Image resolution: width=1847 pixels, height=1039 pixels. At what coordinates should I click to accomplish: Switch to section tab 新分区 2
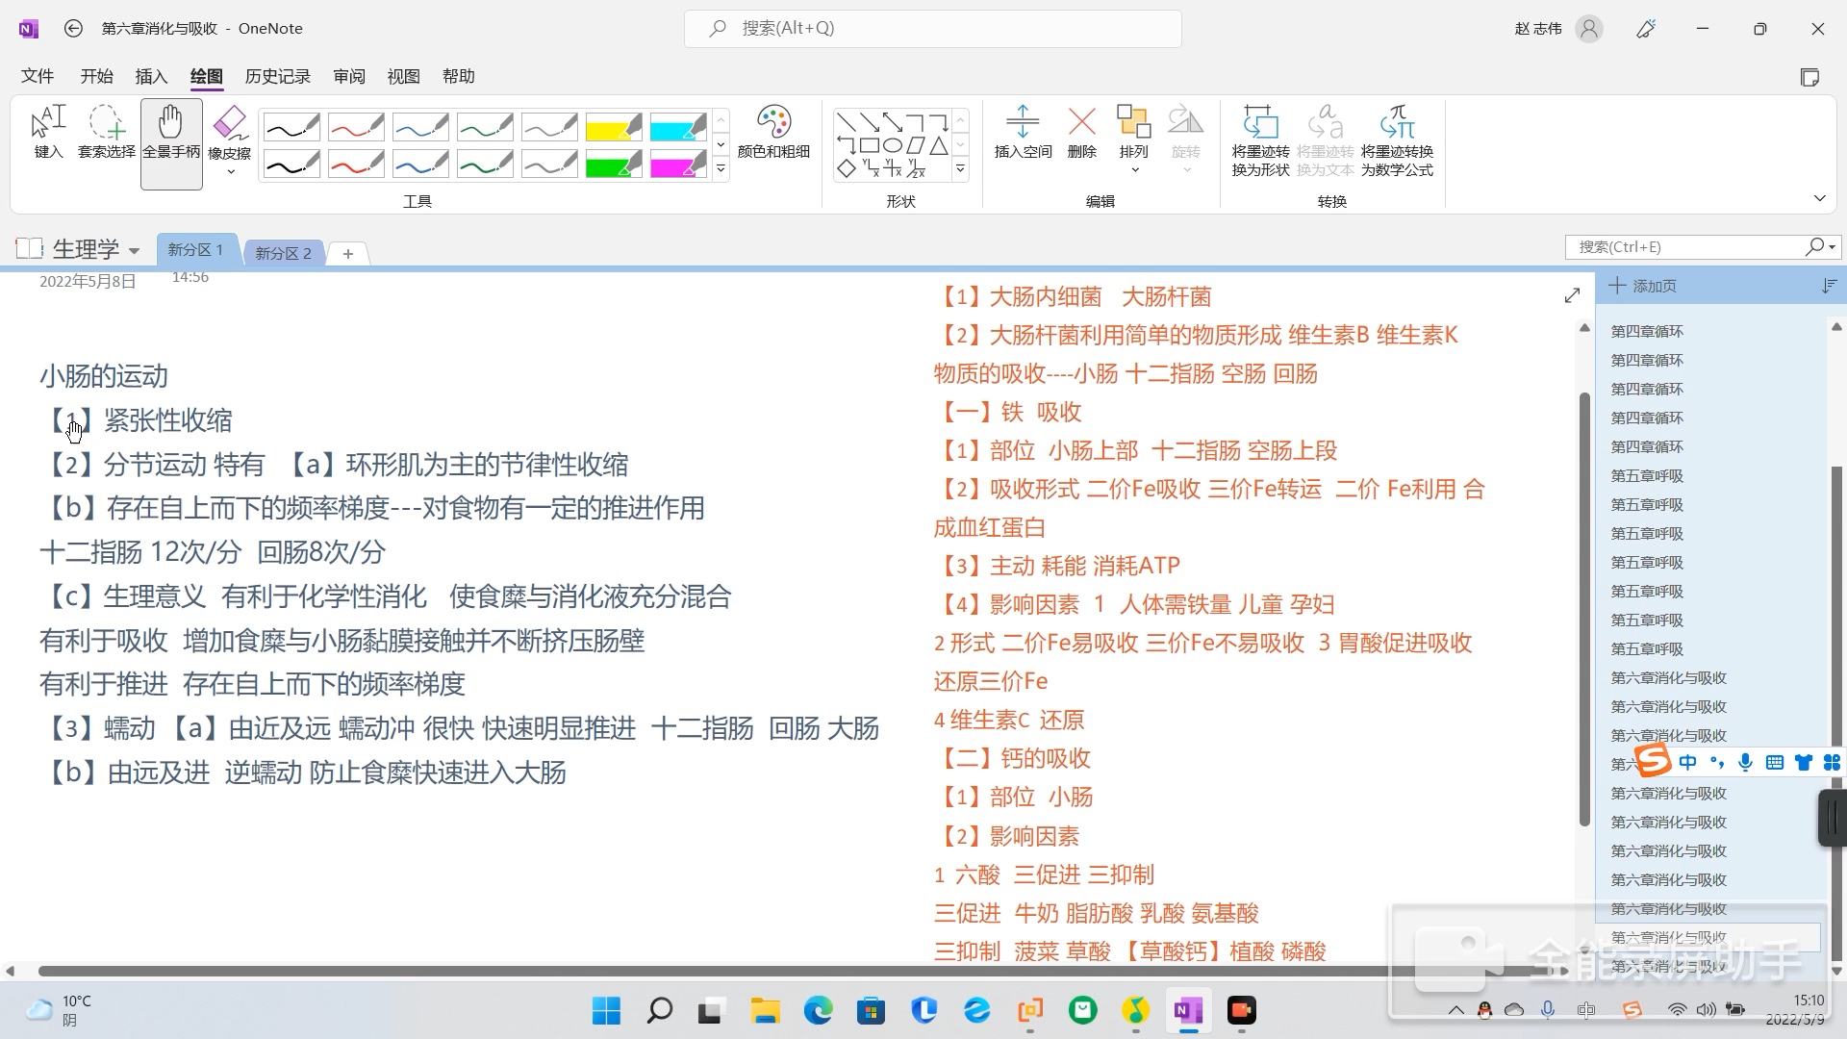pyautogui.click(x=284, y=253)
